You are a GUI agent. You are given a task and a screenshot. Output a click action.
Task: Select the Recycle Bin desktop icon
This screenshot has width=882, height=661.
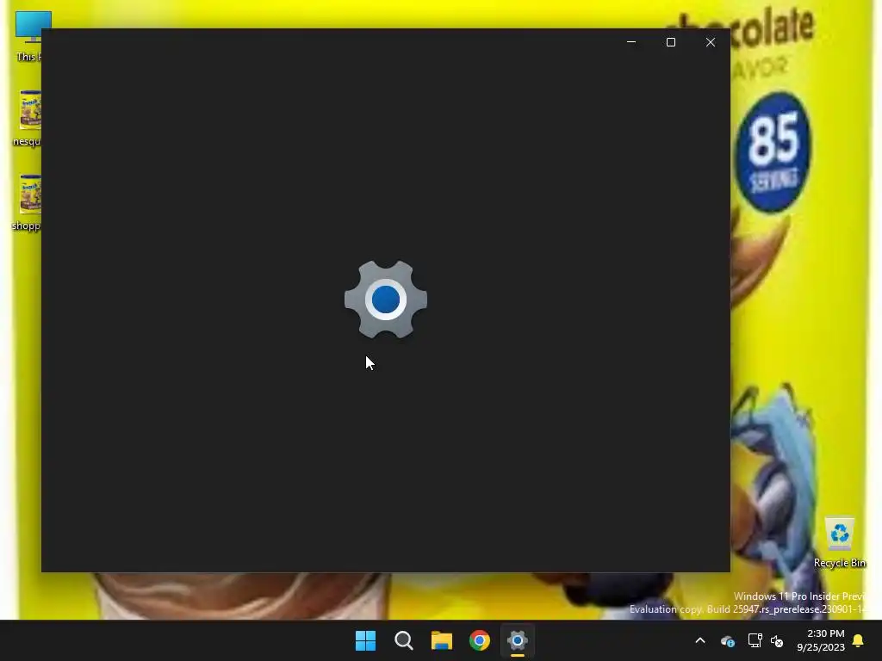[x=840, y=542]
